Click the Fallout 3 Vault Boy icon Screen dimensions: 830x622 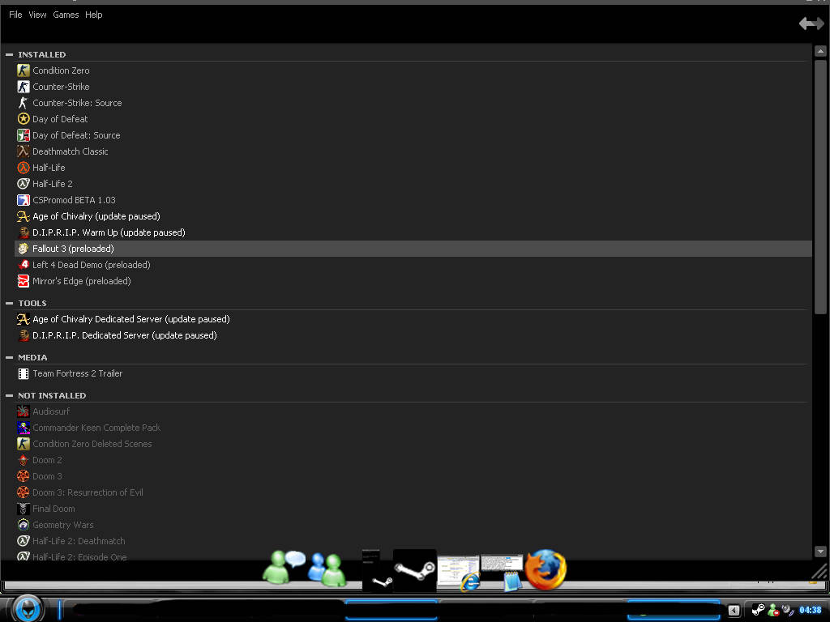[24, 249]
